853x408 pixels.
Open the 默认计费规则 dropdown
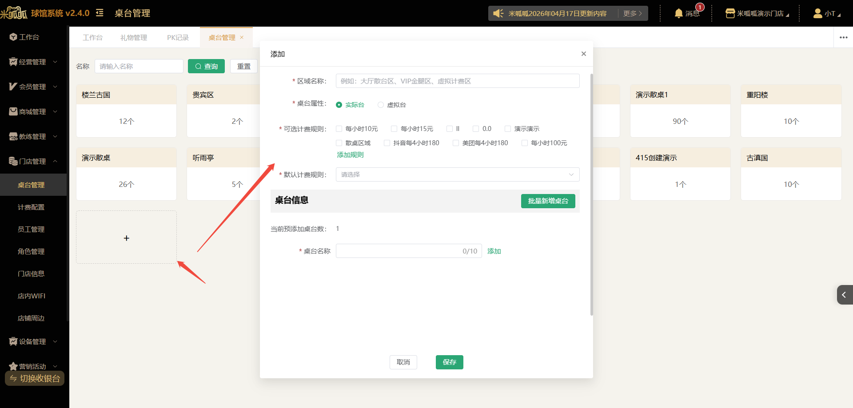click(x=458, y=174)
